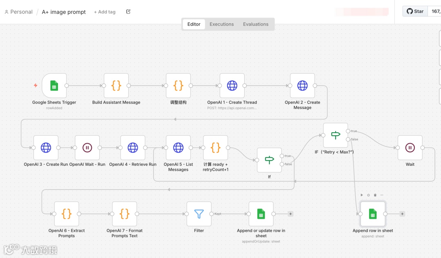
Task: Click false output of IF Retry < Max
Action: [348, 139]
